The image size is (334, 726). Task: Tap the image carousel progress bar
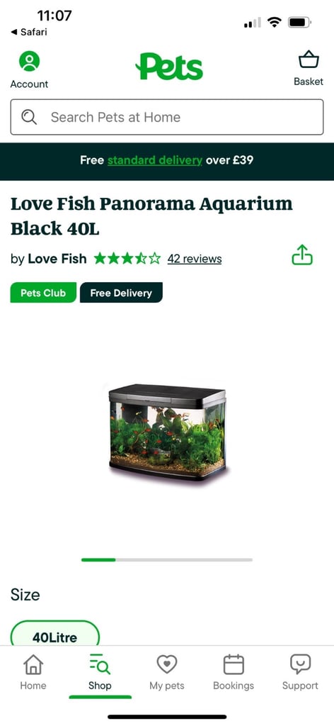[x=167, y=560]
